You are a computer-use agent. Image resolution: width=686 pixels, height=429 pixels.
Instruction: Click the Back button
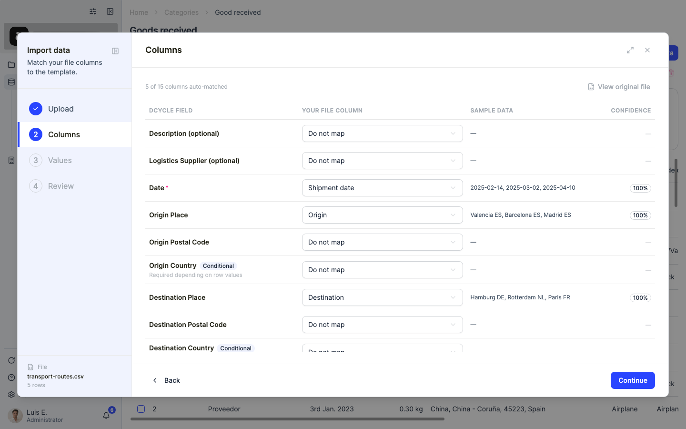coord(166,380)
